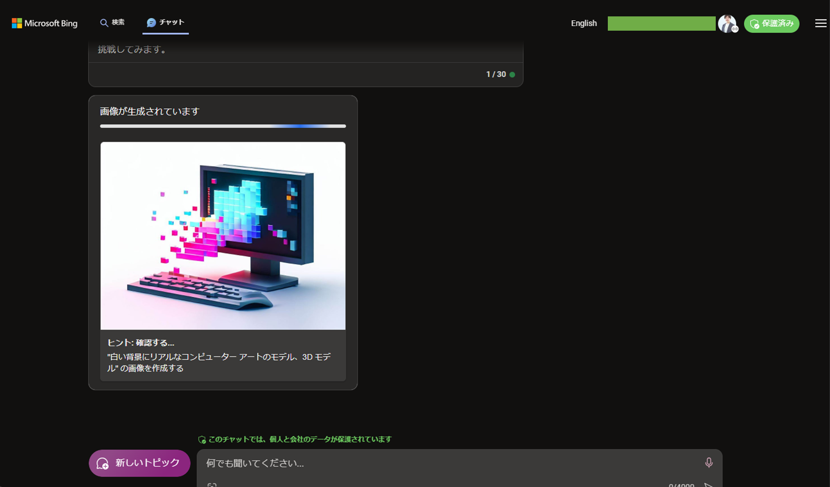Click the ヒント: 確認する... caption
Screen dimensions: 830x487
[141, 343]
